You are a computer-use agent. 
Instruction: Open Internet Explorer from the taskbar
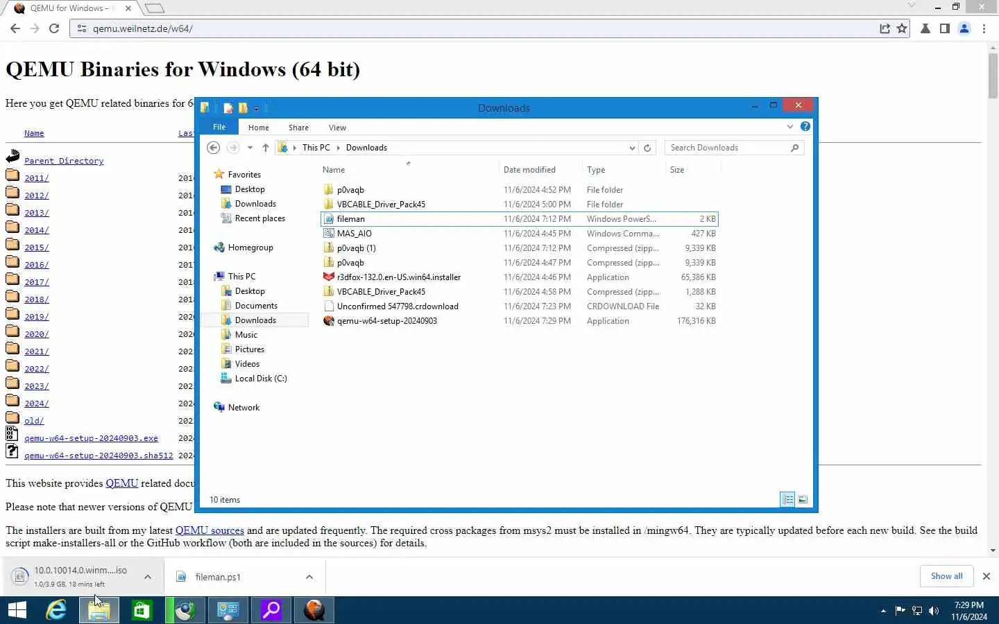(56, 610)
